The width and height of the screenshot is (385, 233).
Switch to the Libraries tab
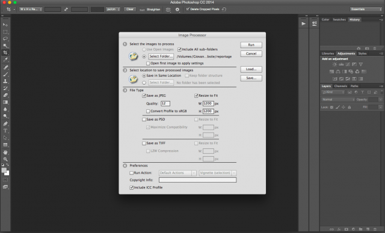pyautogui.click(x=328, y=53)
